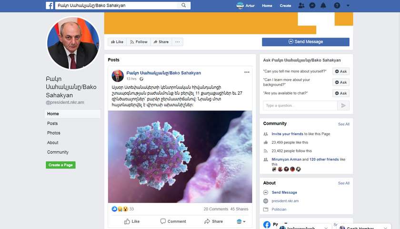
Task: Open the help question mark icon
Action: click(337, 6)
